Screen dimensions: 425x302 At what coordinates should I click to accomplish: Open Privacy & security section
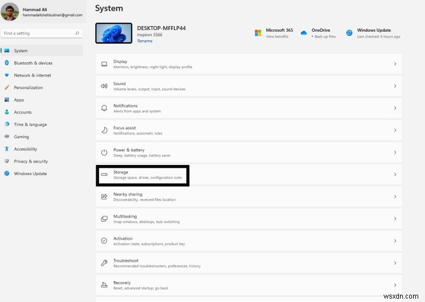pos(42,161)
